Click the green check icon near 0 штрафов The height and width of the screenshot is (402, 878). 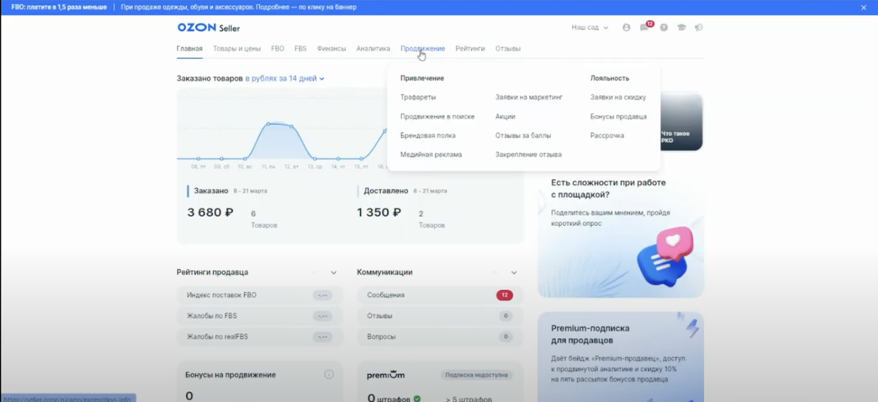click(x=417, y=398)
